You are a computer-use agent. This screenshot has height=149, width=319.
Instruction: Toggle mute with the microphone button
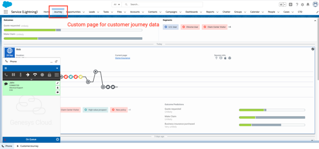(x=20, y=75)
